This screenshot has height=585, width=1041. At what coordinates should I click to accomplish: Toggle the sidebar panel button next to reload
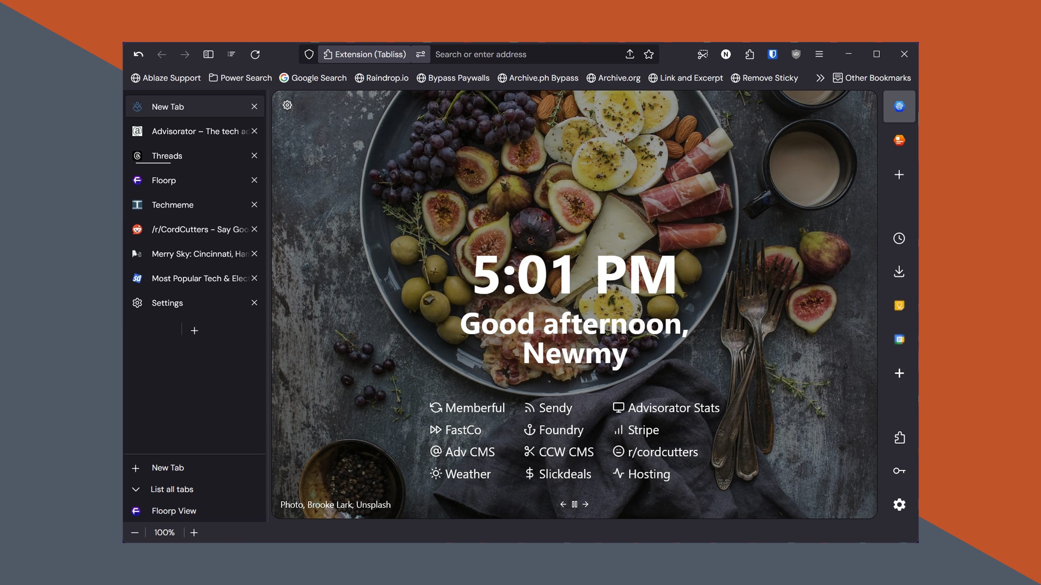pos(208,54)
